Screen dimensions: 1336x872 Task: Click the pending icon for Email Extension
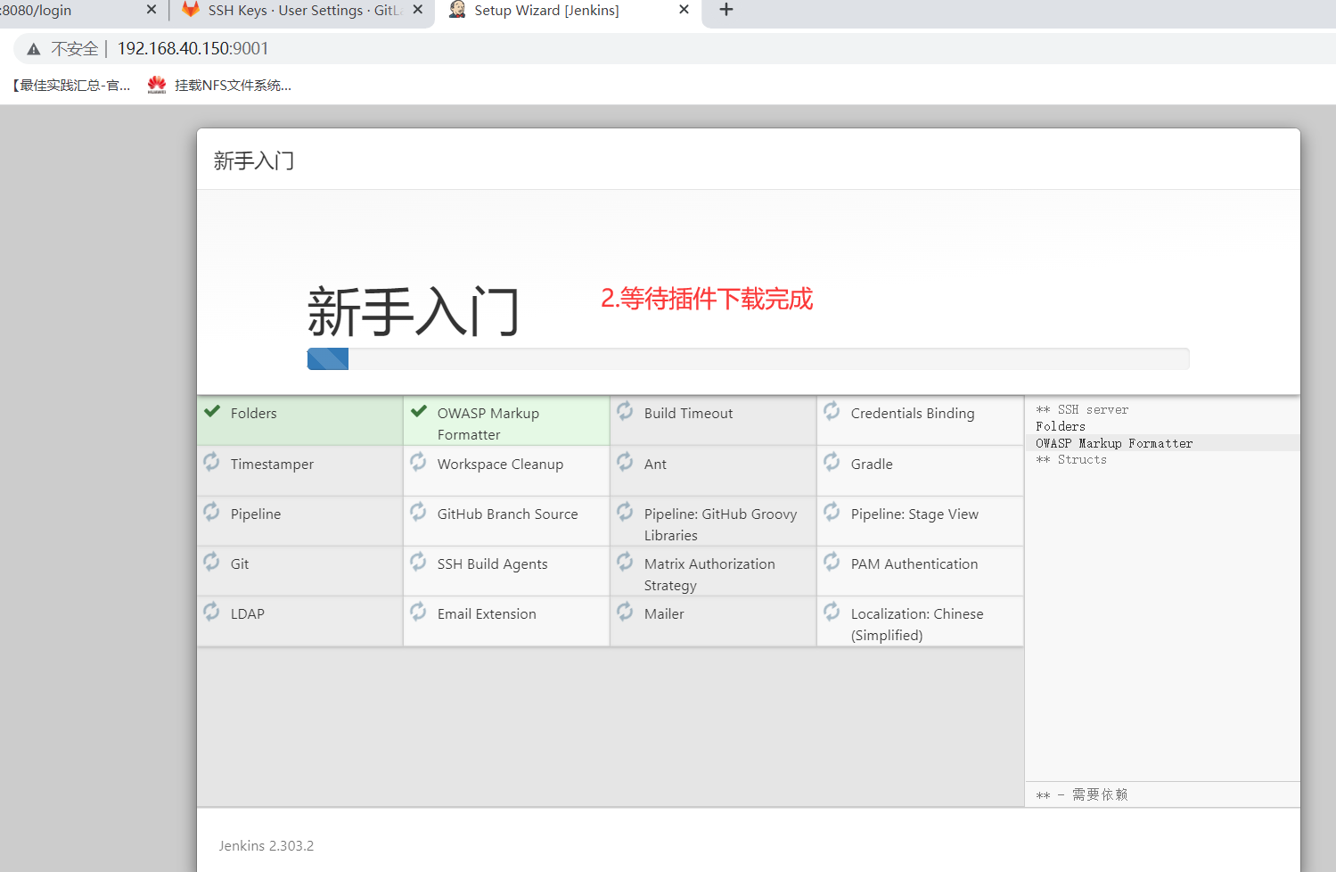coord(418,612)
